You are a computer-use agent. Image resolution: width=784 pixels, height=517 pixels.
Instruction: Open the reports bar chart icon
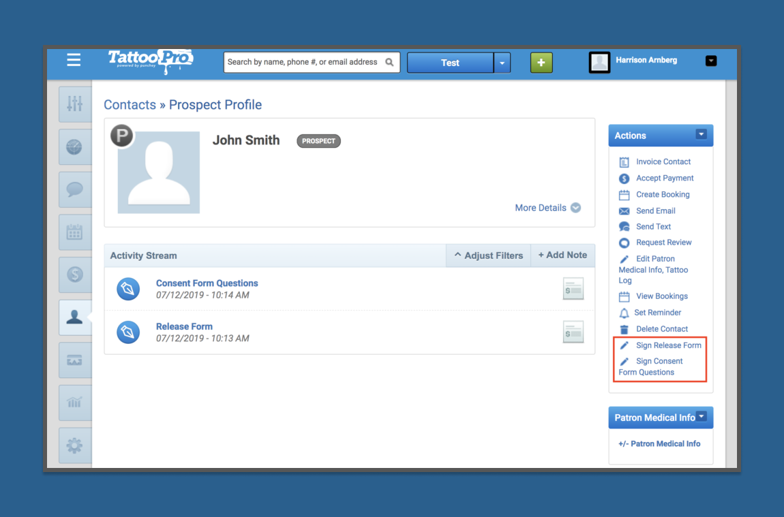pos(75,403)
